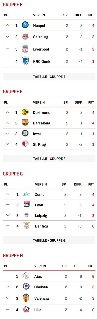Click the Liverpool club crest
Viewport: 97px width, 319px height.
coord(25,49)
